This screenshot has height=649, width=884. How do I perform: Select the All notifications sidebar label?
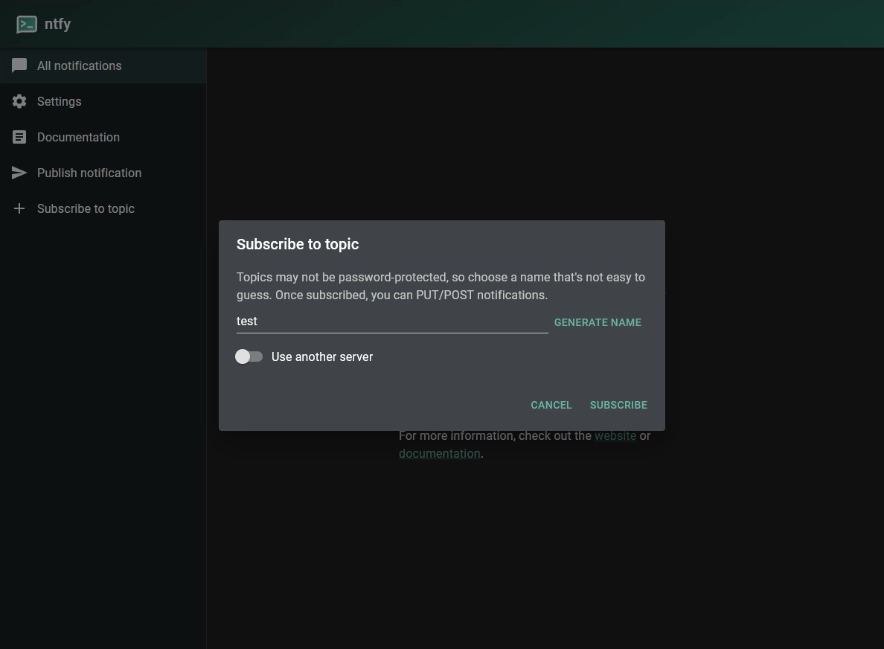79,65
